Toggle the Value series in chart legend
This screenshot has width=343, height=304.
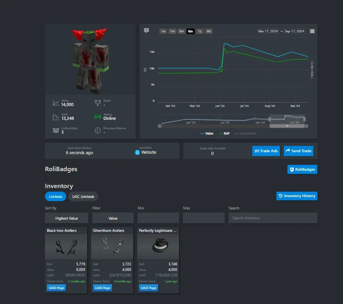click(207, 133)
